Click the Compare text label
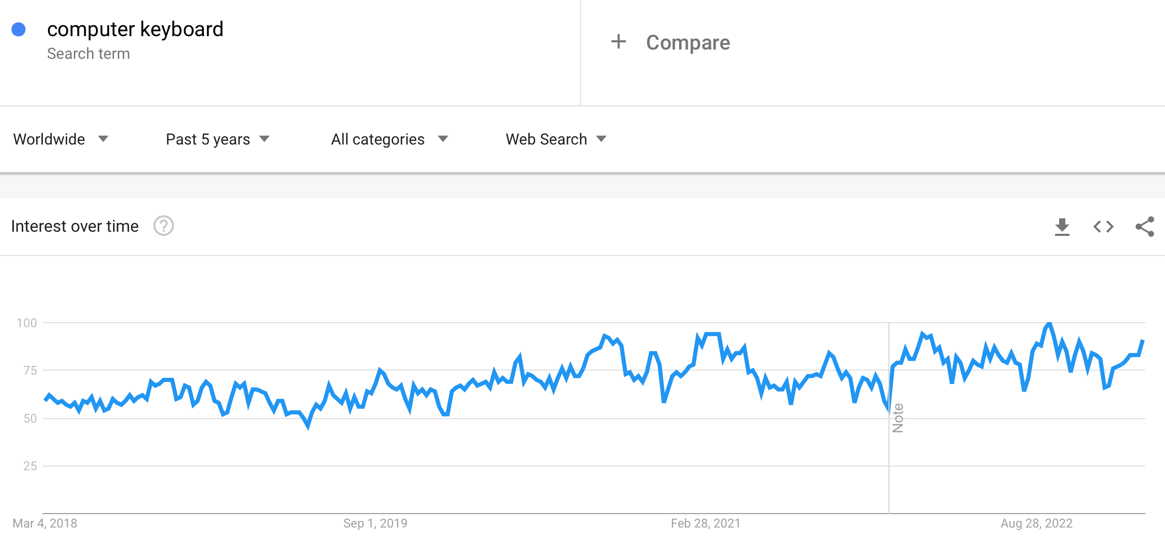 coord(688,42)
